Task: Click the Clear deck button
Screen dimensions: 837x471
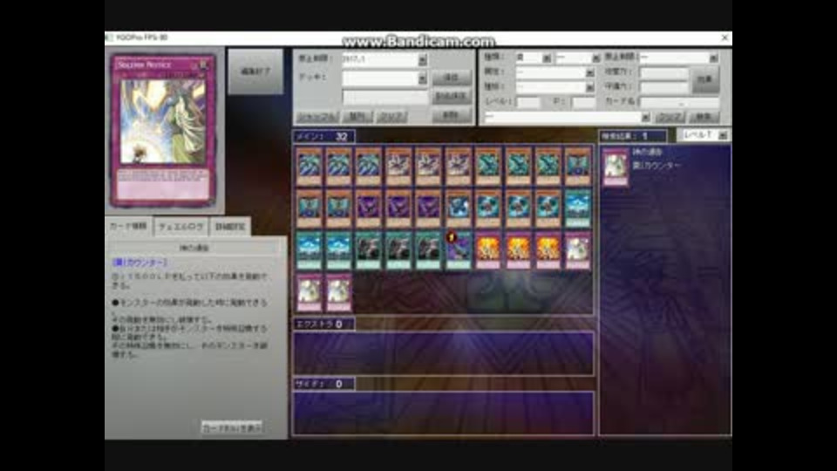Action: click(x=391, y=116)
